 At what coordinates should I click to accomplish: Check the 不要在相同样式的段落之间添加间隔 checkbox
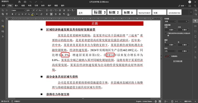(165, 33)
